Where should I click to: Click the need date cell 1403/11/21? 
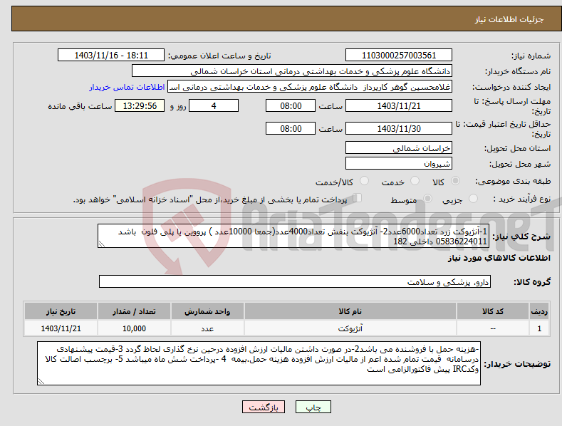pyautogui.click(x=61, y=328)
